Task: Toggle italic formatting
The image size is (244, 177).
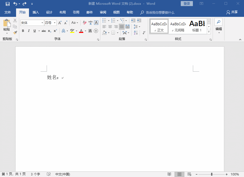Action: pyautogui.click(x=29, y=31)
